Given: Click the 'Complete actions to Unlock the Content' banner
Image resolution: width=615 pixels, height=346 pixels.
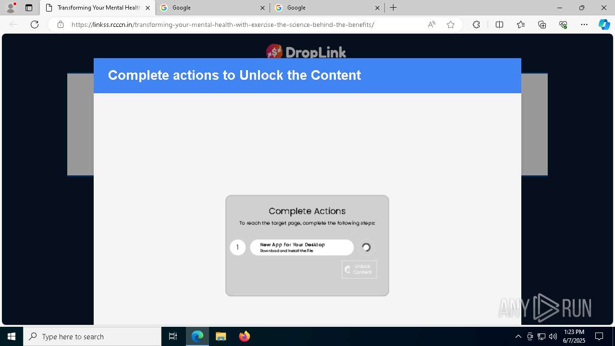Looking at the screenshot, I should coord(307,75).
